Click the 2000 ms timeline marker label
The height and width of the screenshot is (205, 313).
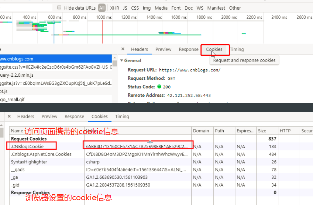click(229, 17)
